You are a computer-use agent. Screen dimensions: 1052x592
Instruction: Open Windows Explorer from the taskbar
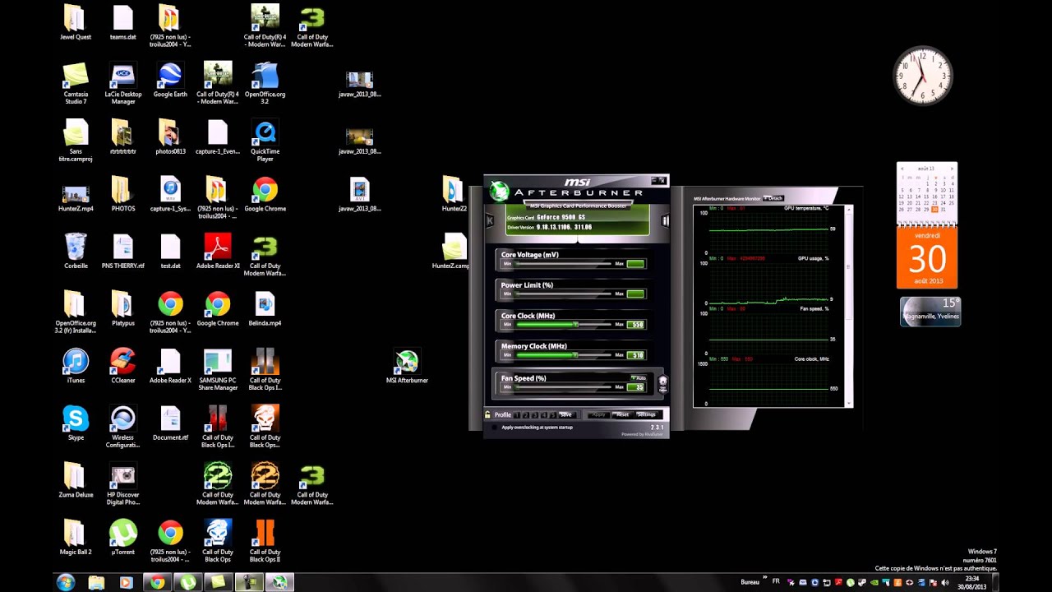pyautogui.click(x=96, y=582)
